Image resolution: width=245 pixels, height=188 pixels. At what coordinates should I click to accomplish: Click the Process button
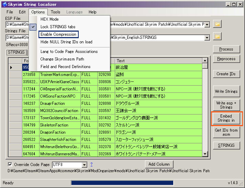tap(226, 49)
